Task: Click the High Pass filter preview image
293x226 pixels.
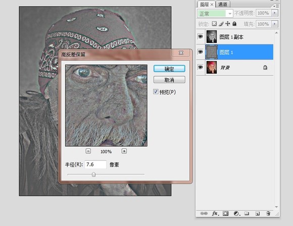Action: tap(106, 105)
